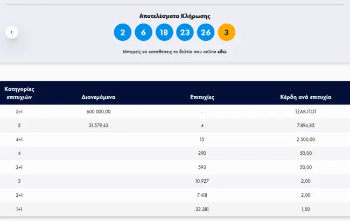This screenshot has width=350, height=221.
Task: Click the 10.927 winners count cell
Action: pyautogui.click(x=202, y=182)
